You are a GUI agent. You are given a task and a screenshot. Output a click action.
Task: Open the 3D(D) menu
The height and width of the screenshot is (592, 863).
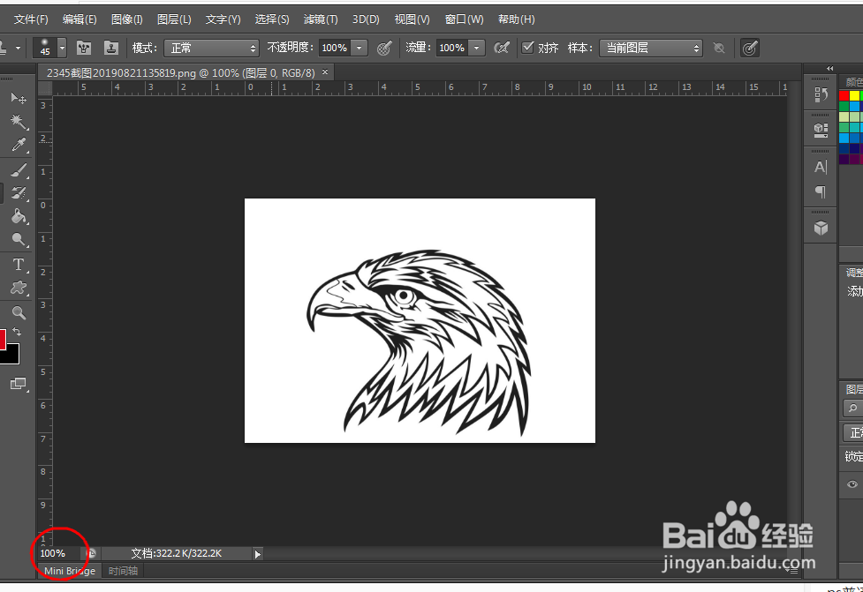[x=366, y=19]
